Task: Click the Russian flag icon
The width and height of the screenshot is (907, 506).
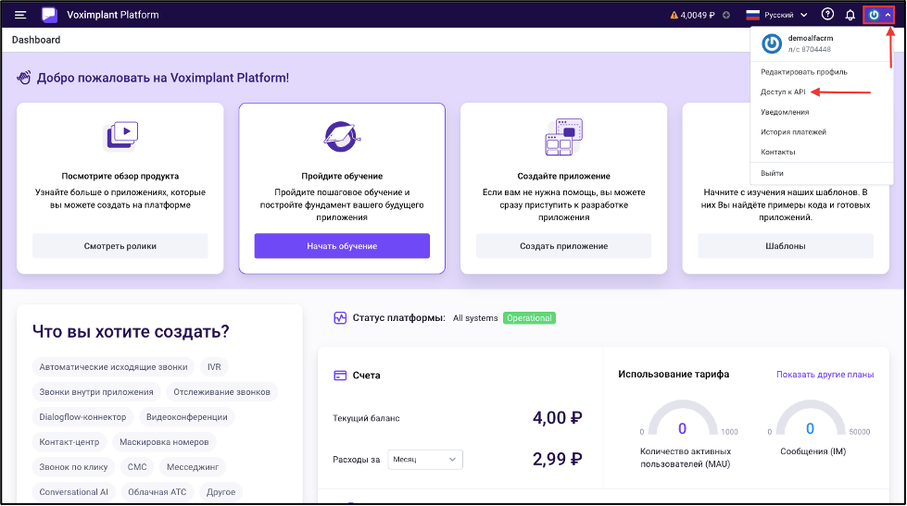Action: pyautogui.click(x=752, y=15)
